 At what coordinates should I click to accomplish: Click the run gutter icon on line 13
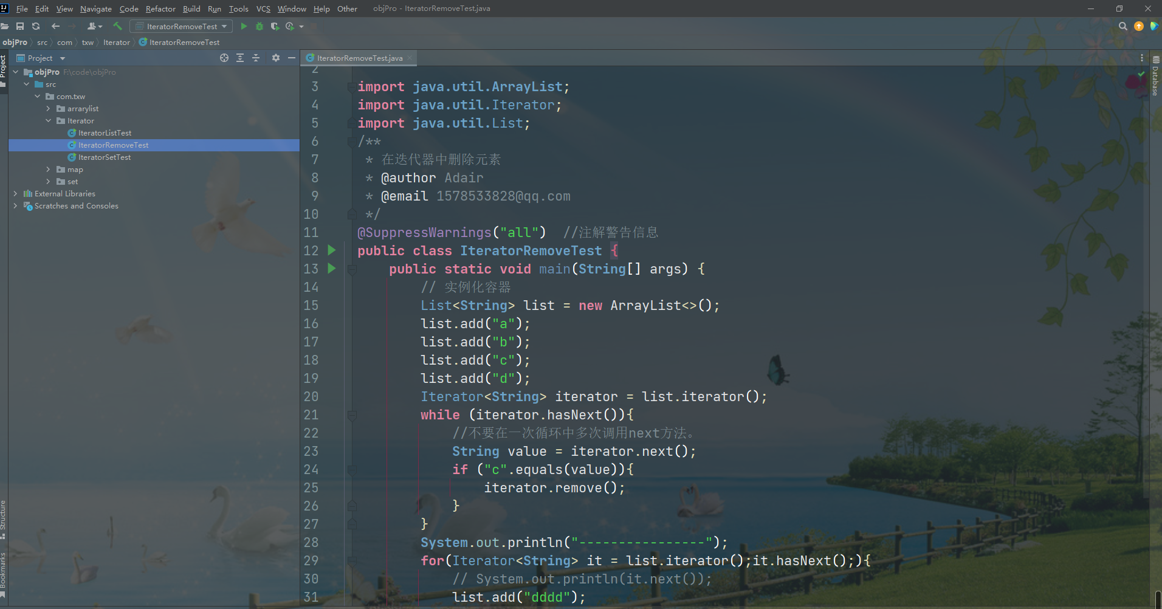click(331, 268)
